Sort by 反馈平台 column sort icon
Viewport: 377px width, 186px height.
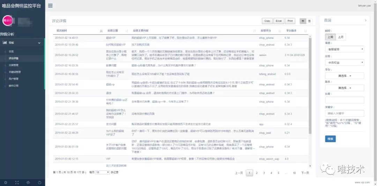point(280,31)
